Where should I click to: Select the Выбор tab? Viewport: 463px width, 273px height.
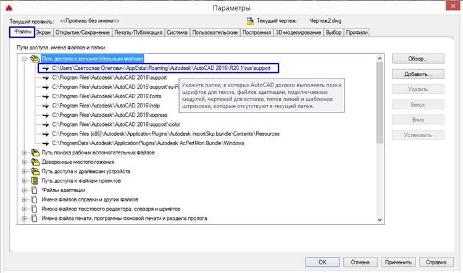tap(333, 33)
